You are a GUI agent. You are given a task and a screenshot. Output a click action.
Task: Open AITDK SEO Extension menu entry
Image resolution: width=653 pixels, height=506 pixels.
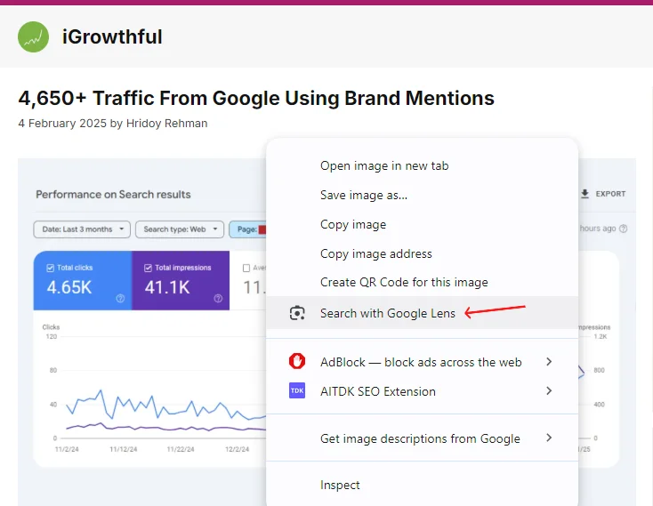tap(422, 391)
